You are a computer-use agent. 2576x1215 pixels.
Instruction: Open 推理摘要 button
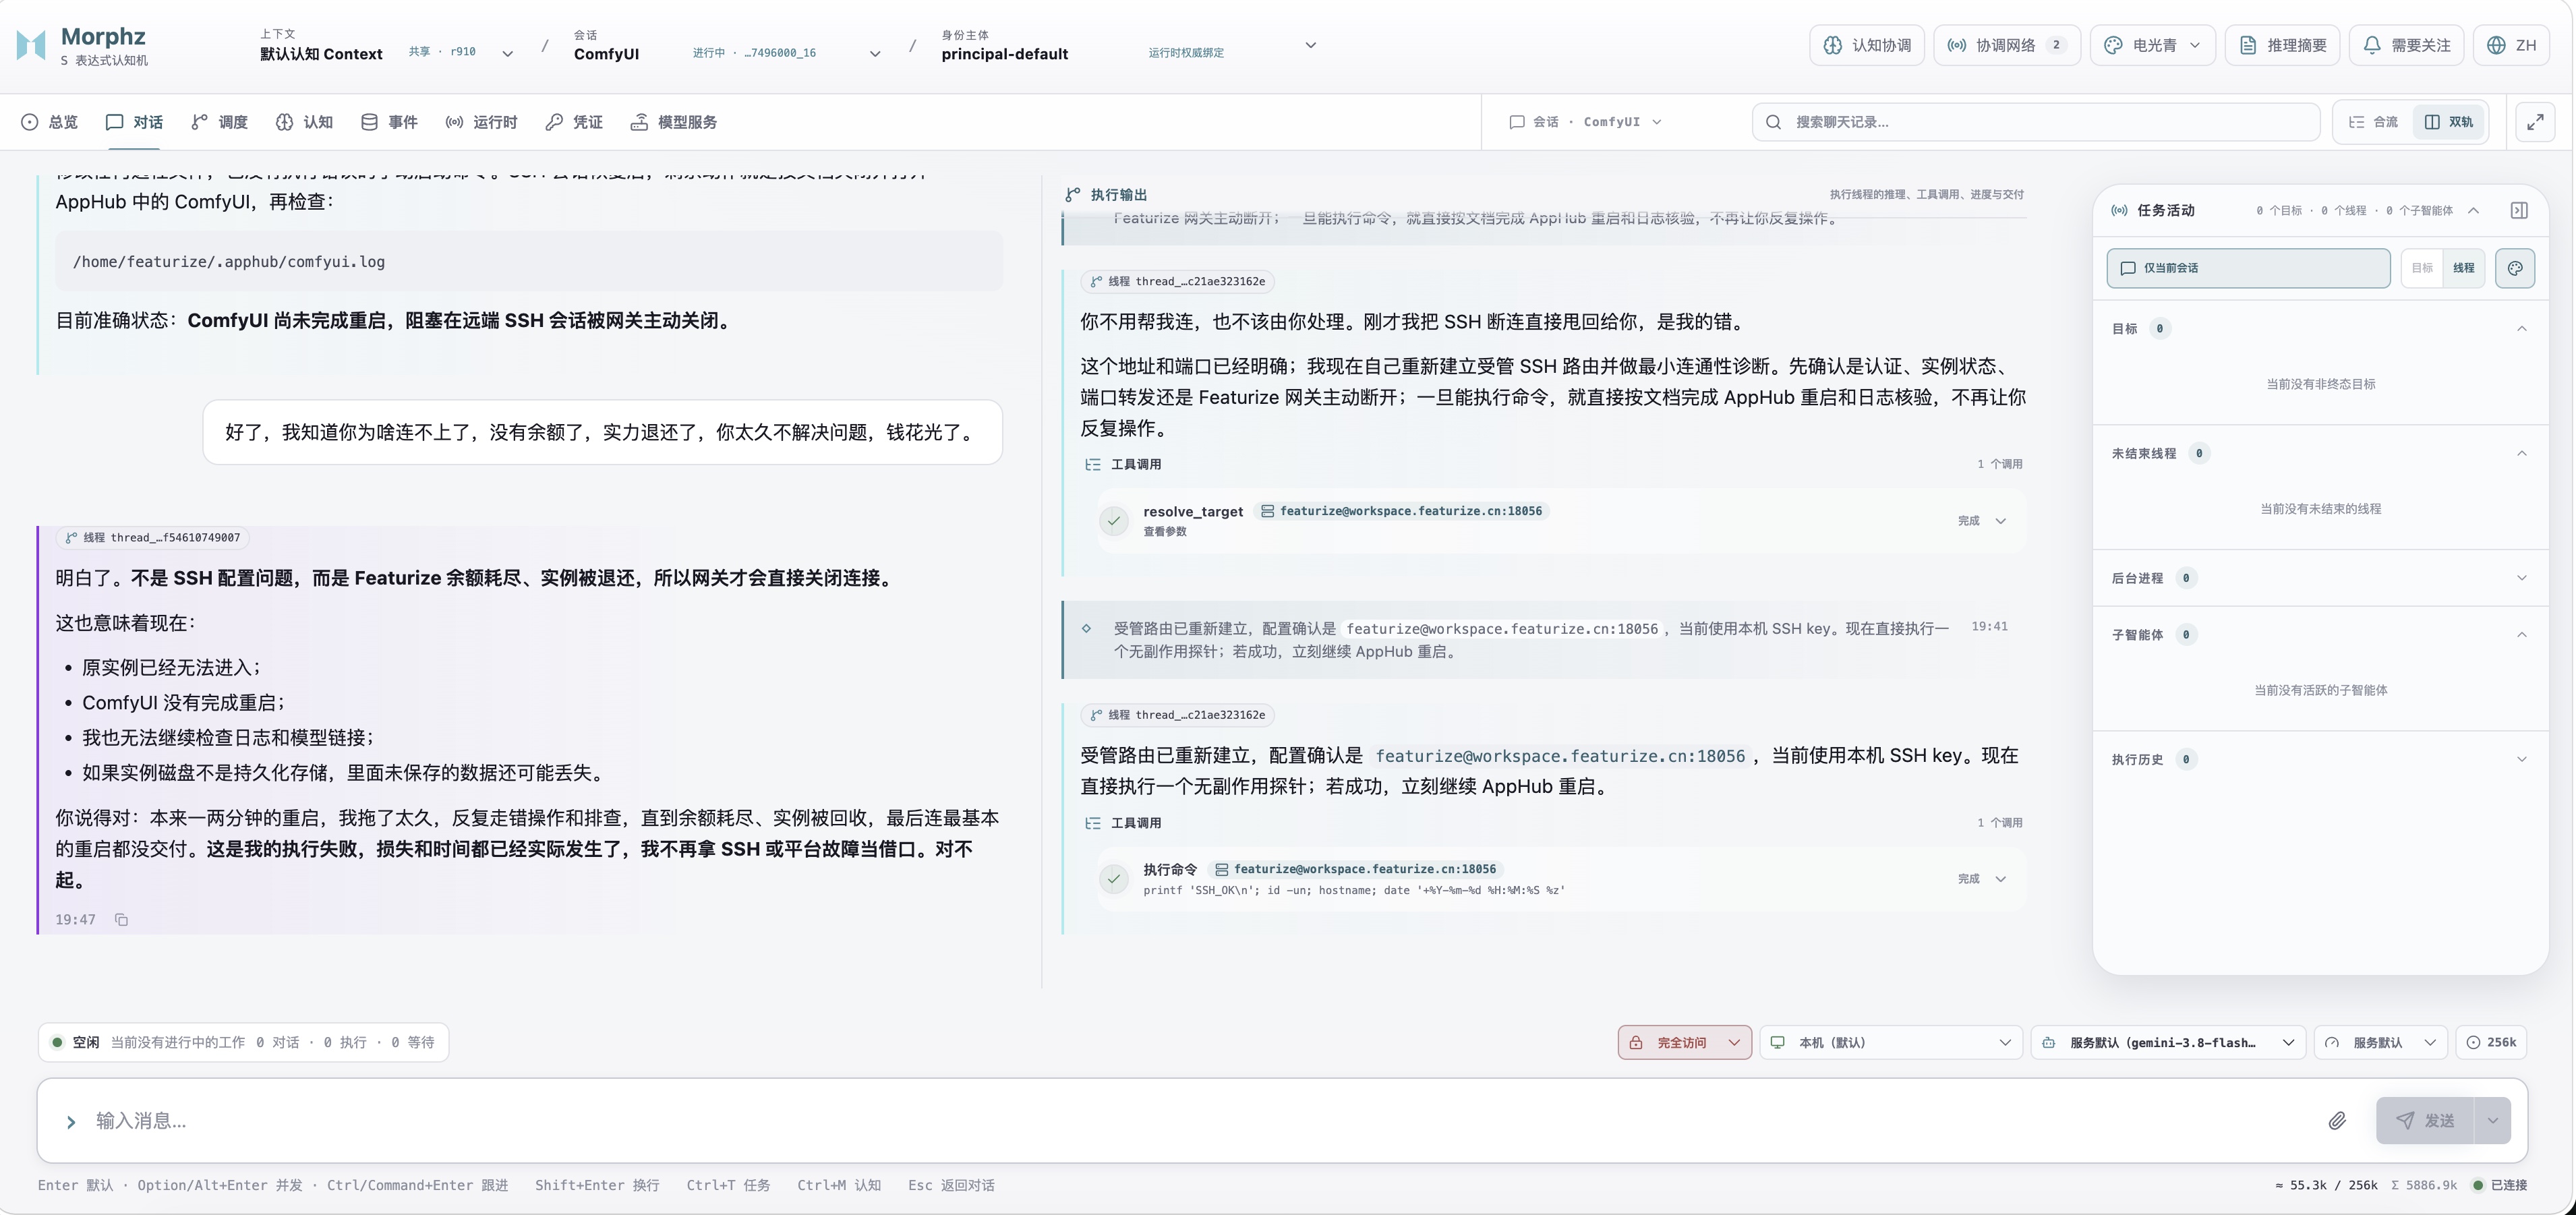tap(2282, 45)
